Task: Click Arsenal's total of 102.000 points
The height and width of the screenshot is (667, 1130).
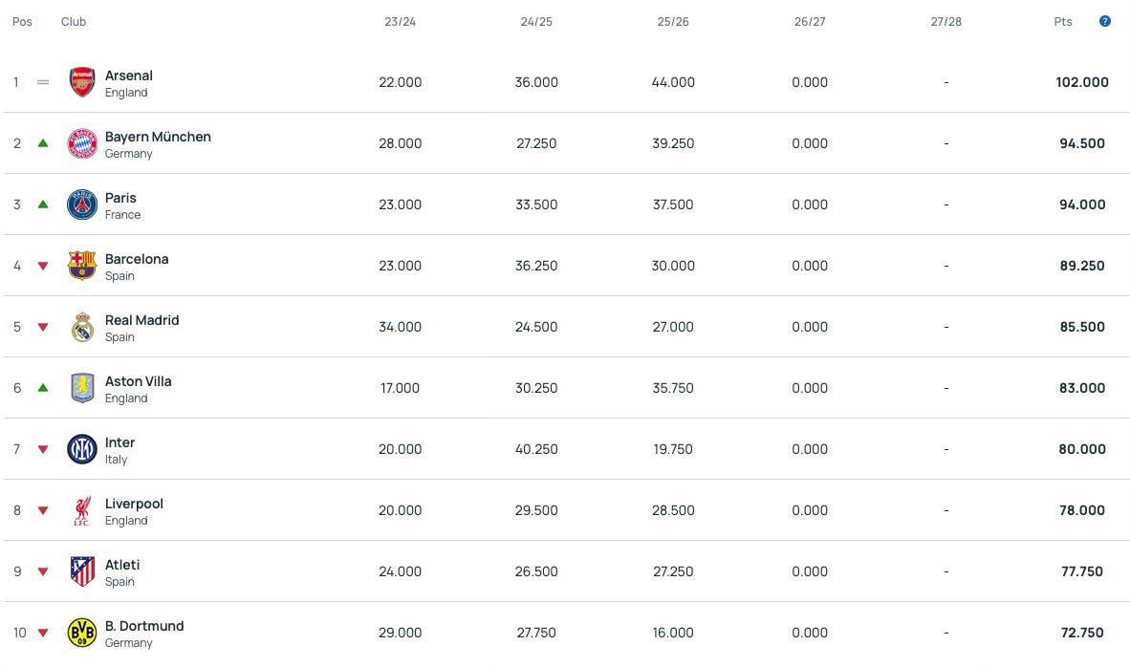Action: pos(1081,82)
